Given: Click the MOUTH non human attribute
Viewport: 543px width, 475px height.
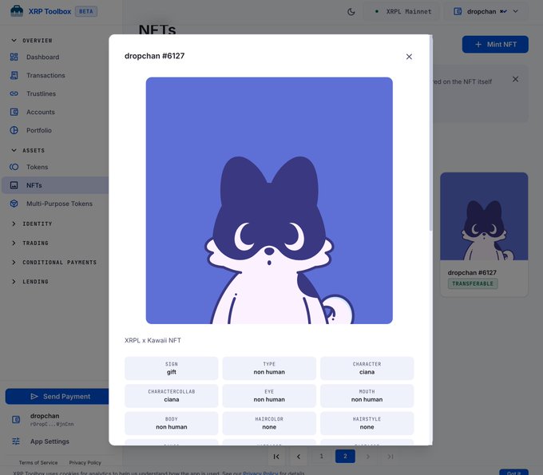Looking at the screenshot, I should (367, 396).
